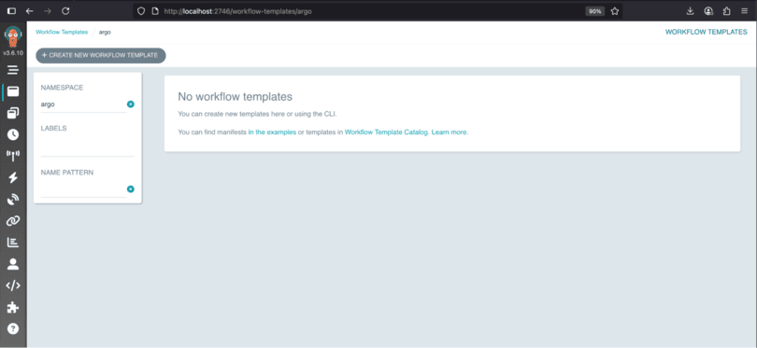Click 'No workflow templates' heading
757x348 pixels.
pyautogui.click(x=236, y=96)
